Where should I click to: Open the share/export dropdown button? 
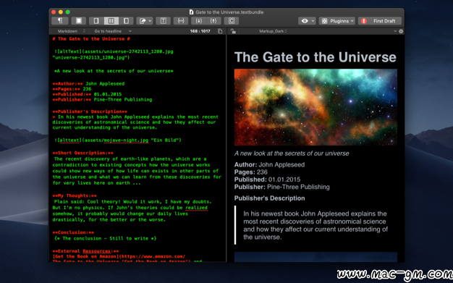pos(145,21)
